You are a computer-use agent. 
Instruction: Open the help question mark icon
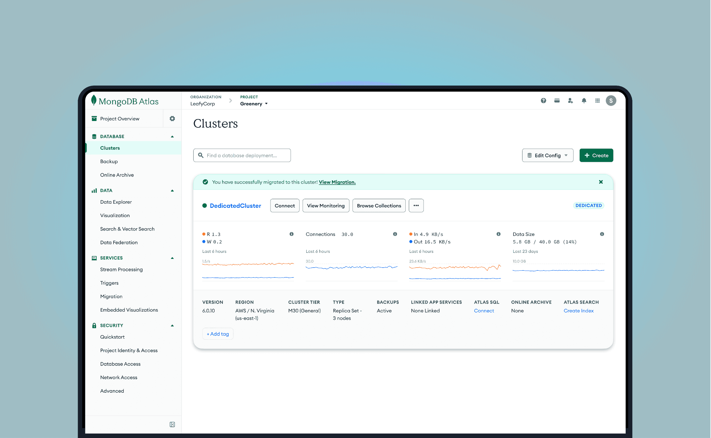(543, 101)
